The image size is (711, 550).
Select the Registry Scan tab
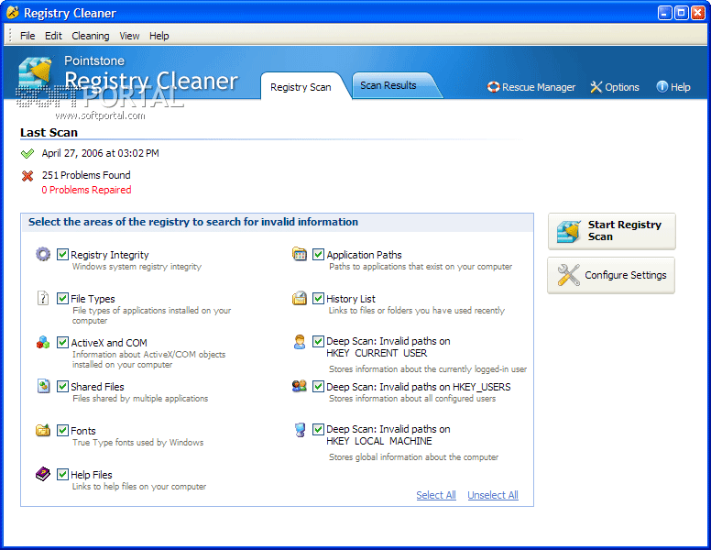tap(301, 87)
